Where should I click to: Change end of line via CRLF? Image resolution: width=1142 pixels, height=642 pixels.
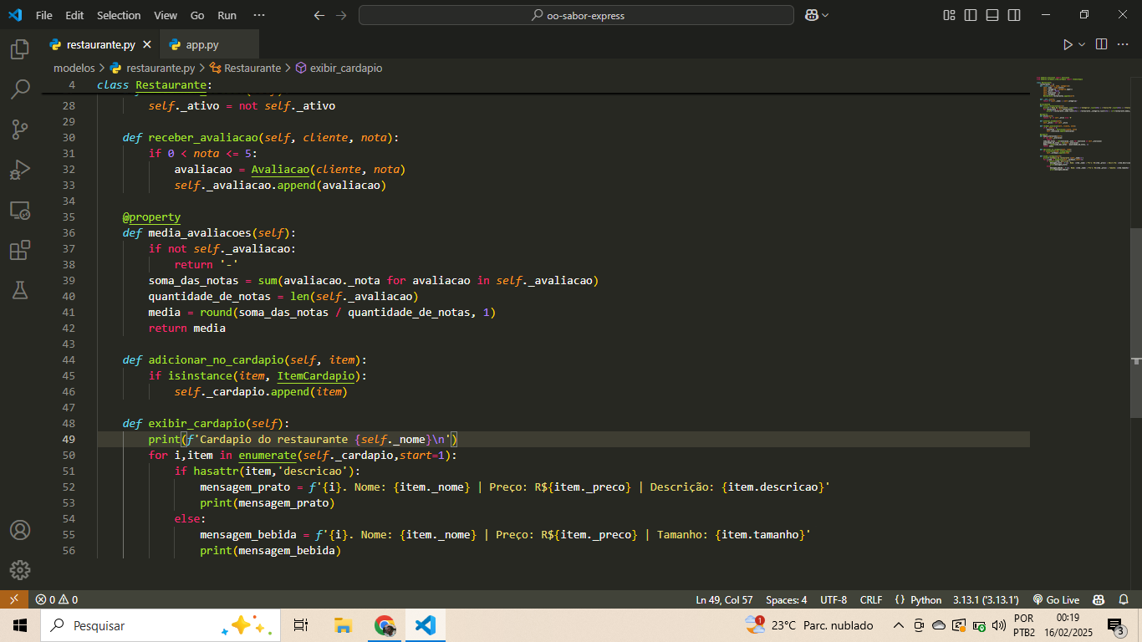click(x=870, y=599)
